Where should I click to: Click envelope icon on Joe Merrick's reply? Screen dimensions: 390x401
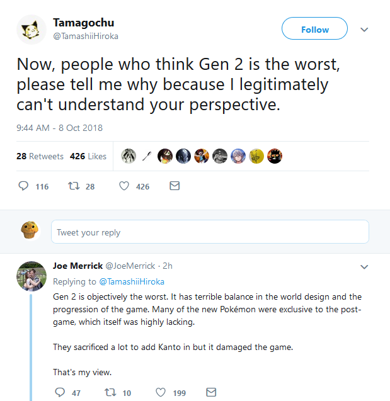coord(211,392)
